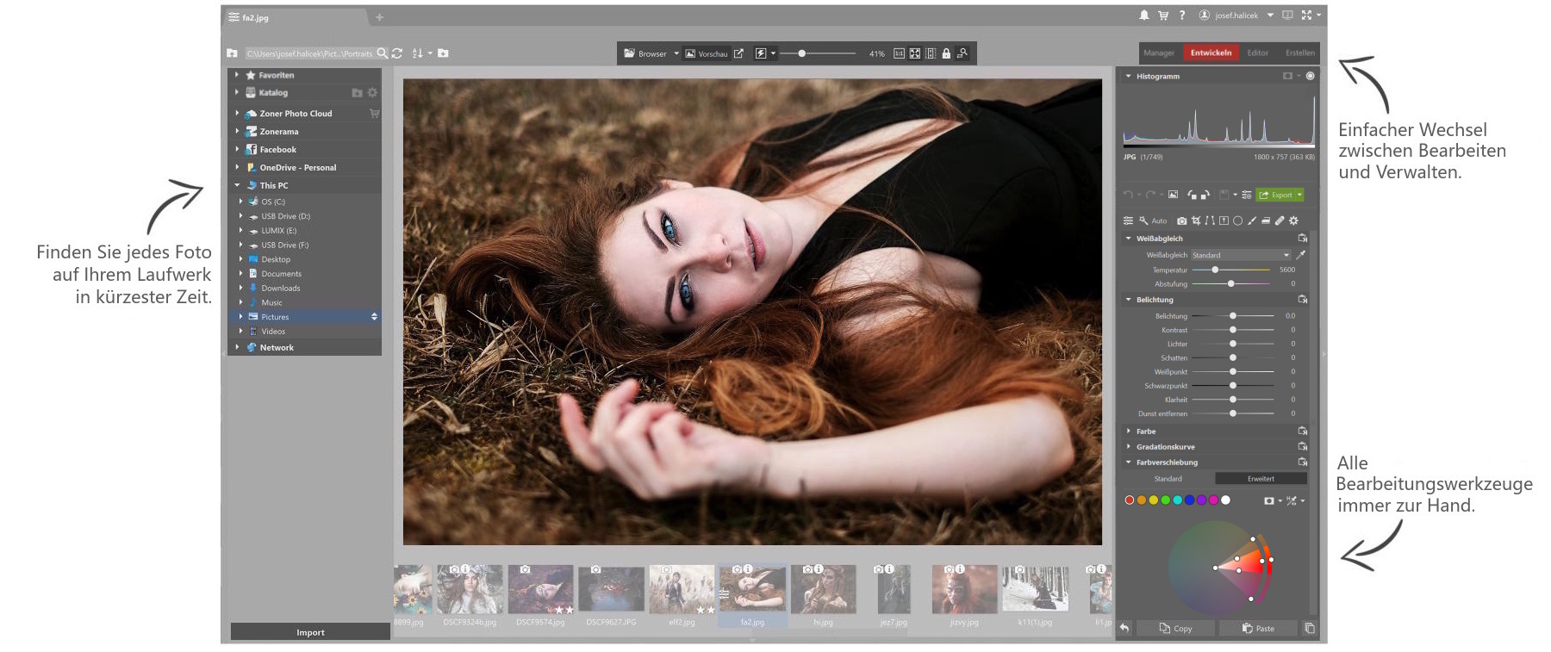Expand the Favoriten tree node
1551x652 pixels.
(x=237, y=75)
